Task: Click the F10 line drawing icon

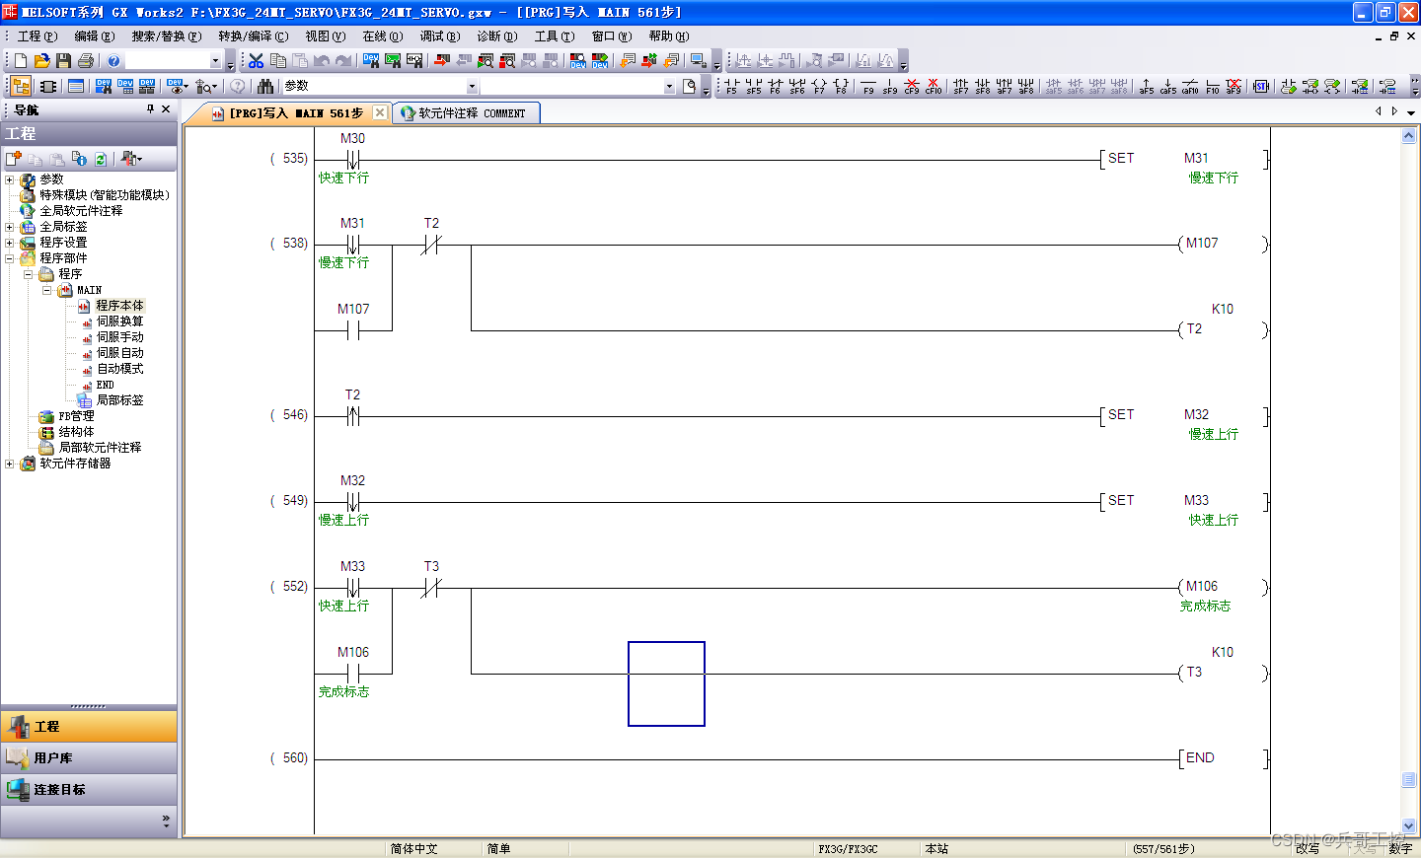Action: coord(1213,86)
